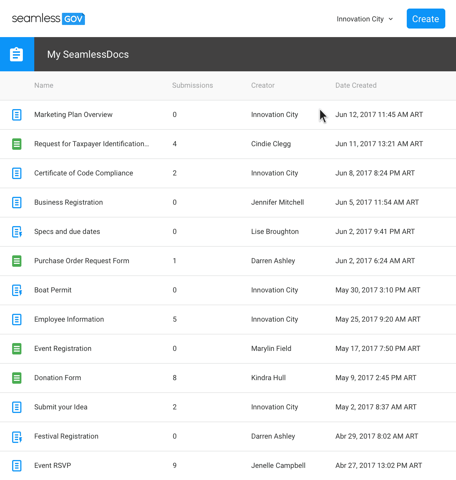Screen dimensions: 456x480
Task: Open Specs and due dates
Action: [67, 231]
